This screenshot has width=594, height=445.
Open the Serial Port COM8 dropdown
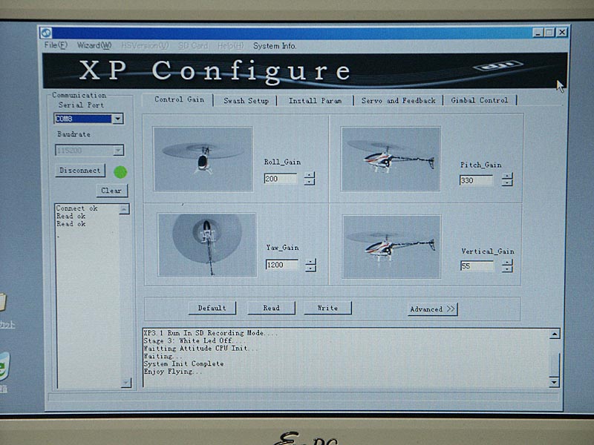pos(117,119)
